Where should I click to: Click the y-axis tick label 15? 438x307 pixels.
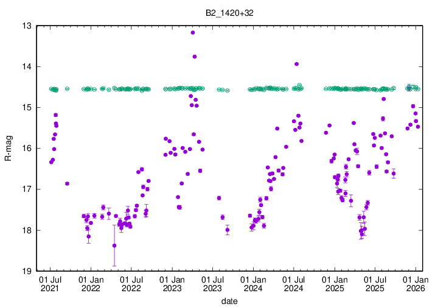(x=27, y=107)
